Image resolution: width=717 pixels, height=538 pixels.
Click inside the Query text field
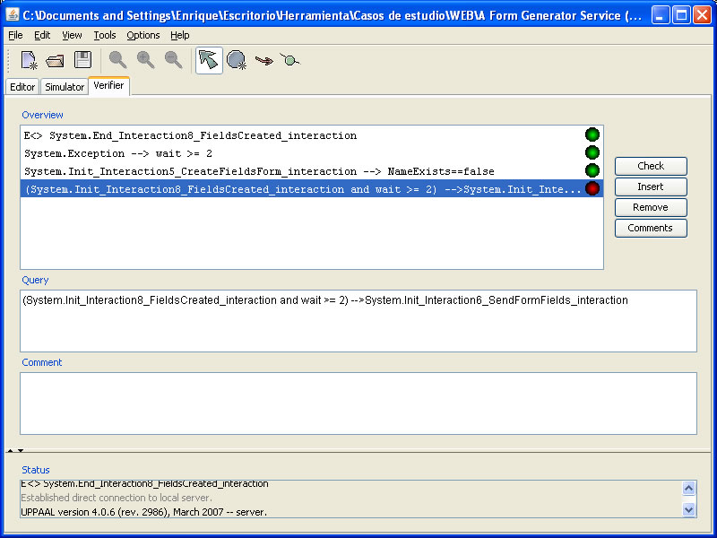pos(358,321)
